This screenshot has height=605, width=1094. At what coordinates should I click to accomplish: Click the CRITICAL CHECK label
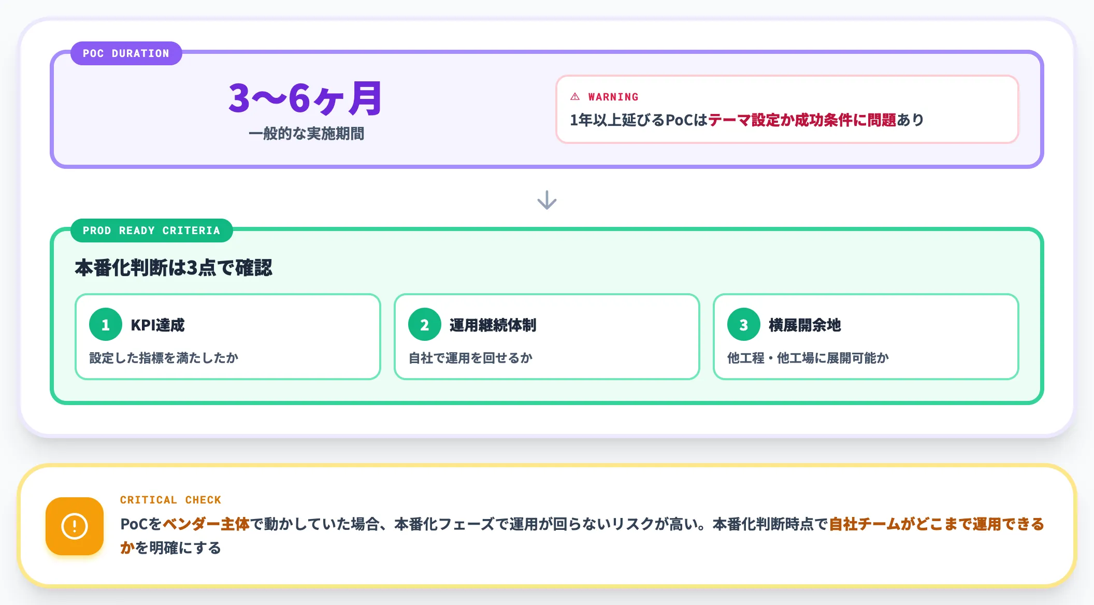coord(170,500)
